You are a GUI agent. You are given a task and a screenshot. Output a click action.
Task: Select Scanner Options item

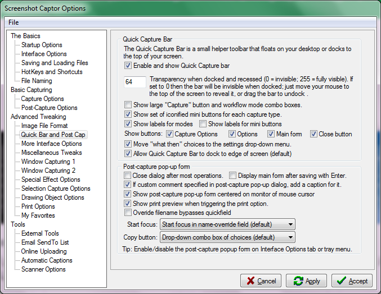(43, 269)
